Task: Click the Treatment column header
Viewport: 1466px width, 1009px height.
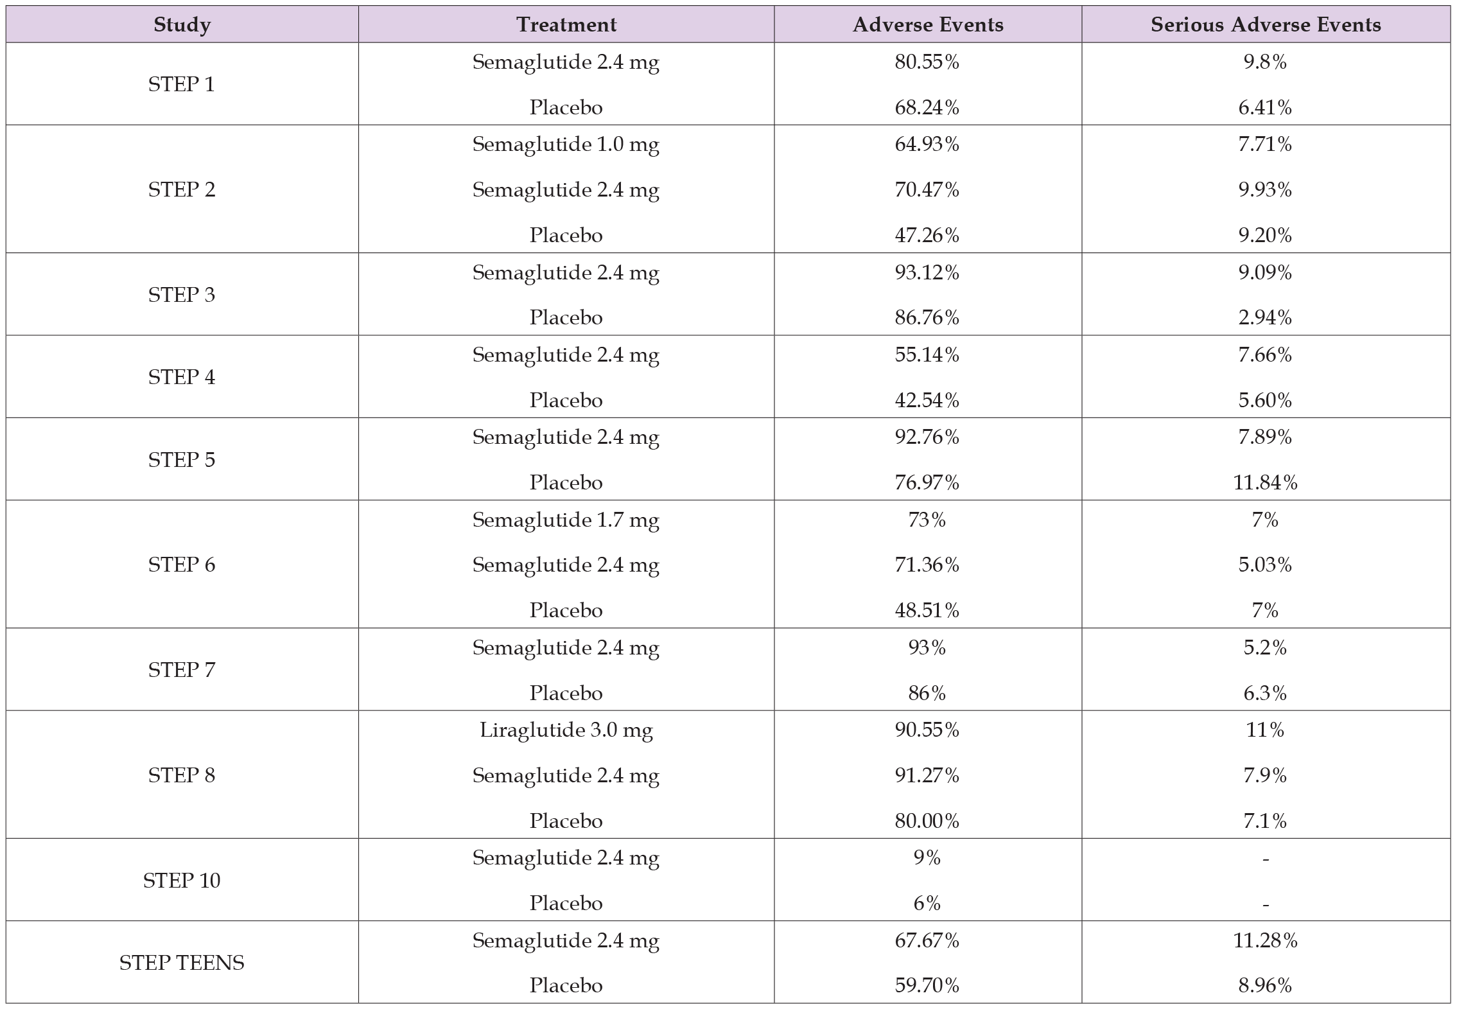Action: [x=566, y=25]
